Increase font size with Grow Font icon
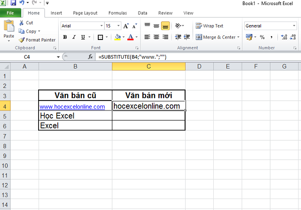 [x=126, y=26]
